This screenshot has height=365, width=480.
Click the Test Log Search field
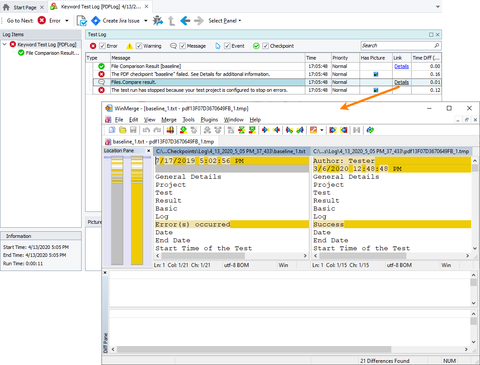pyautogui.click(x=397, y=45)
